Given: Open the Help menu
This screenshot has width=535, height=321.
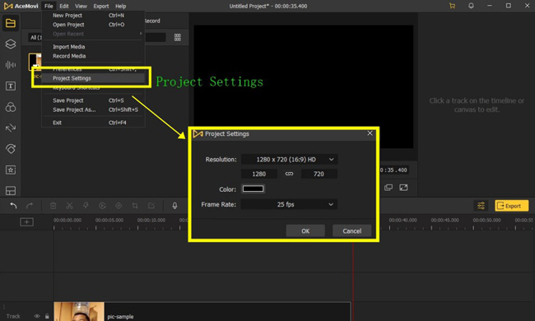Looking at the screenshot, I should pyautogui.click(x=120, y=6).
